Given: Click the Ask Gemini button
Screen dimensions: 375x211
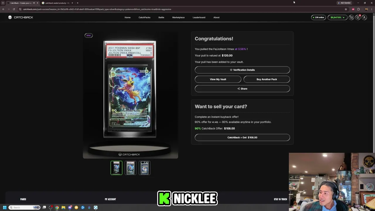Looking at the screenshot, I should (344, 3).
